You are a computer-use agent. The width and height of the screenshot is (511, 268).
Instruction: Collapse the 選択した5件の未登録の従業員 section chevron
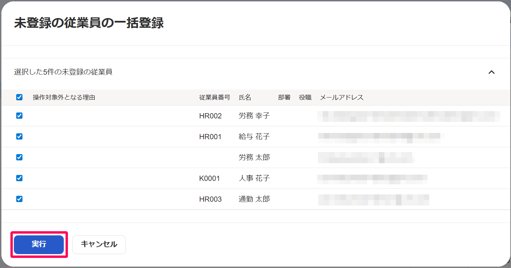[x=491, y=72]
